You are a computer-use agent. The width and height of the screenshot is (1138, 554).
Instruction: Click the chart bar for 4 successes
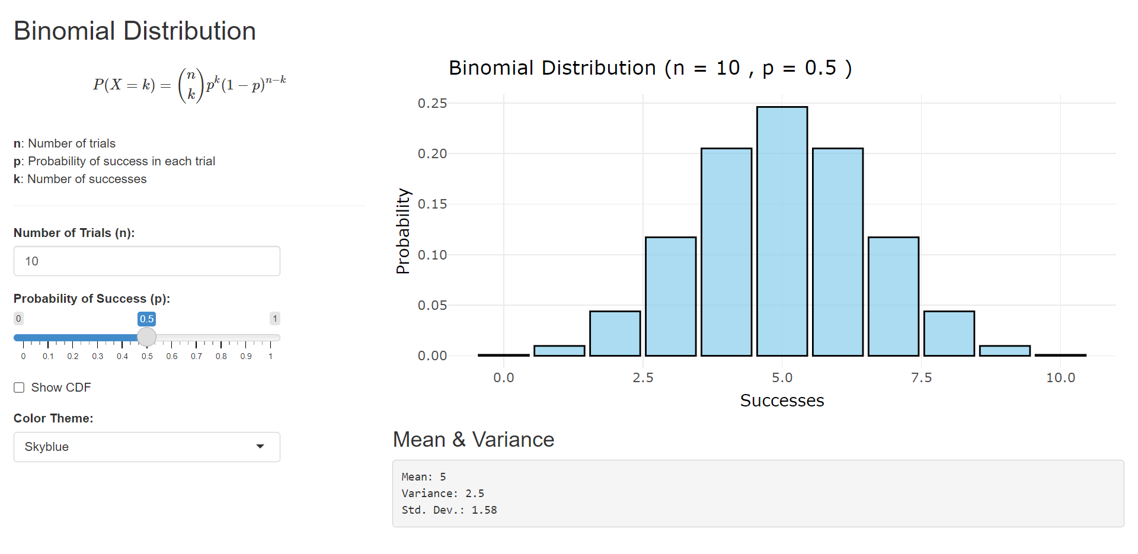pos(726,252)
